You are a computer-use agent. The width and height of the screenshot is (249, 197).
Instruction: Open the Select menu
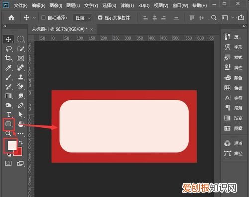(x=109, y=6)
